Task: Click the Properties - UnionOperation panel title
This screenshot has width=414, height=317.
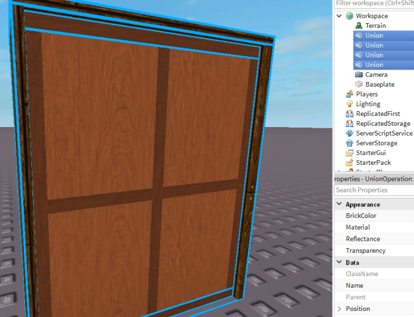Action: coord(373,179)
